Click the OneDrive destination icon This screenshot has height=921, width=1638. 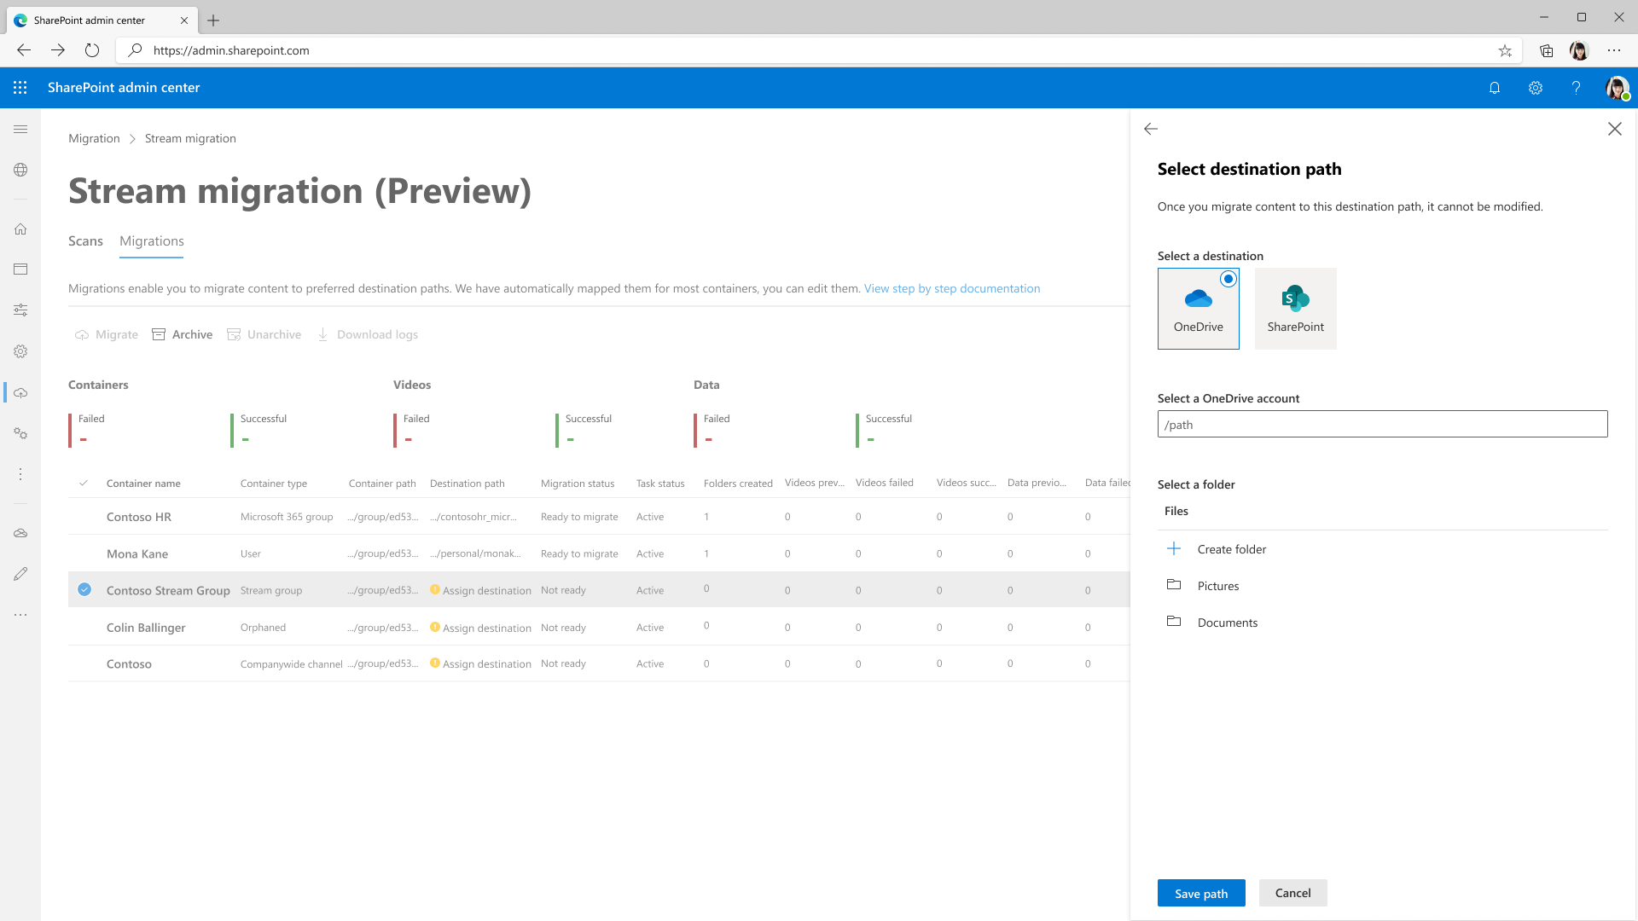1198,308
